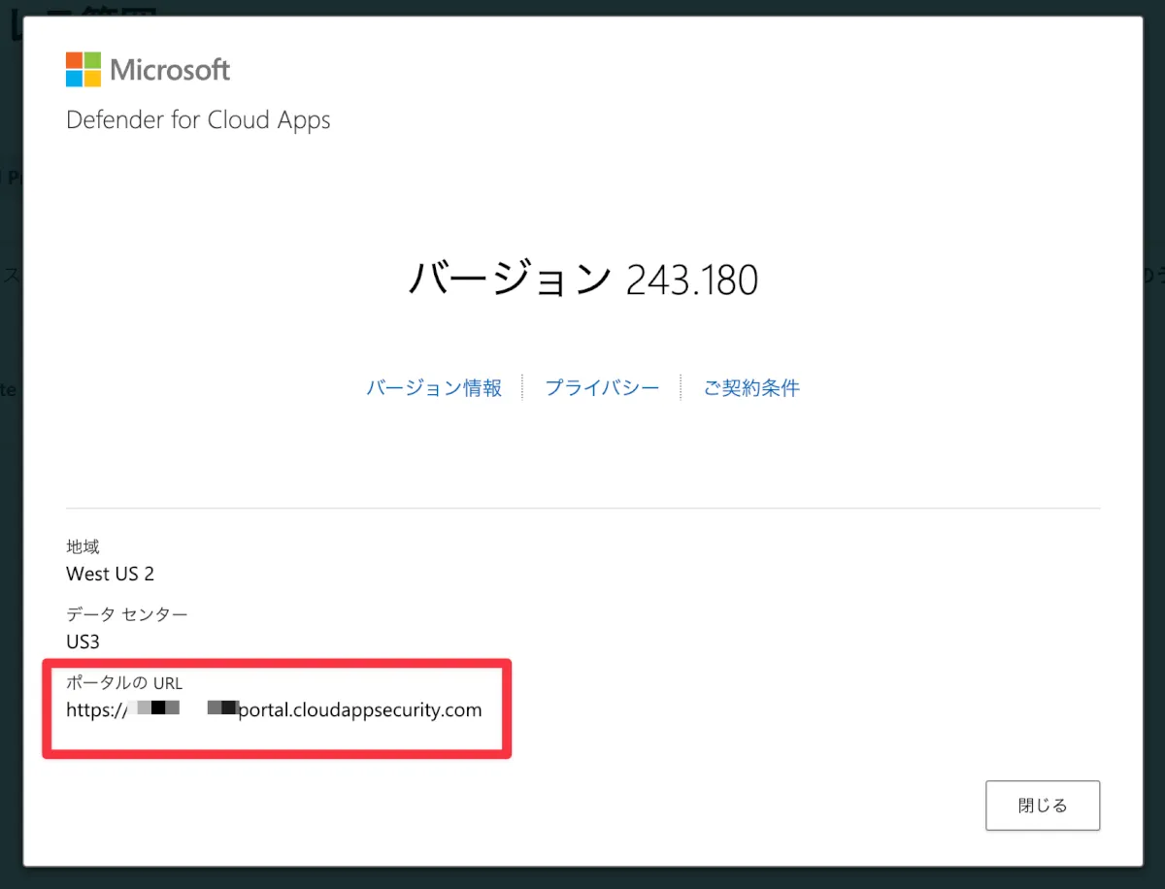Click the https:// prefix of the portal URL
This screenshot has width=1165, height=889.
pyautogui.click(x=96, y=709)
